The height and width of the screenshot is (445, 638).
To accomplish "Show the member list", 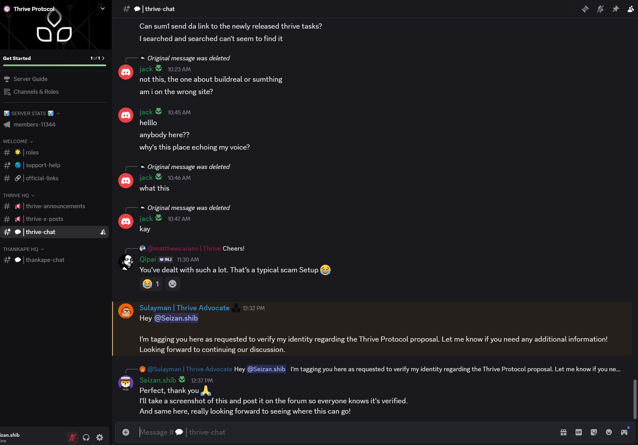I will pos(630,9).
